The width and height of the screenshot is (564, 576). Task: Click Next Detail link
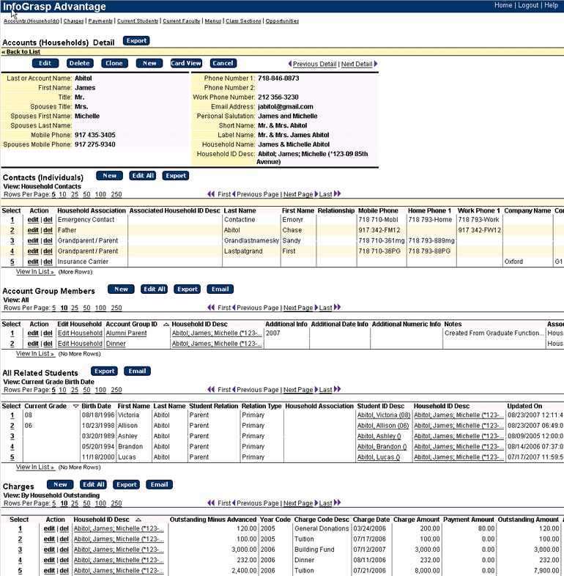pyautogui.click(x=357, y=64)
